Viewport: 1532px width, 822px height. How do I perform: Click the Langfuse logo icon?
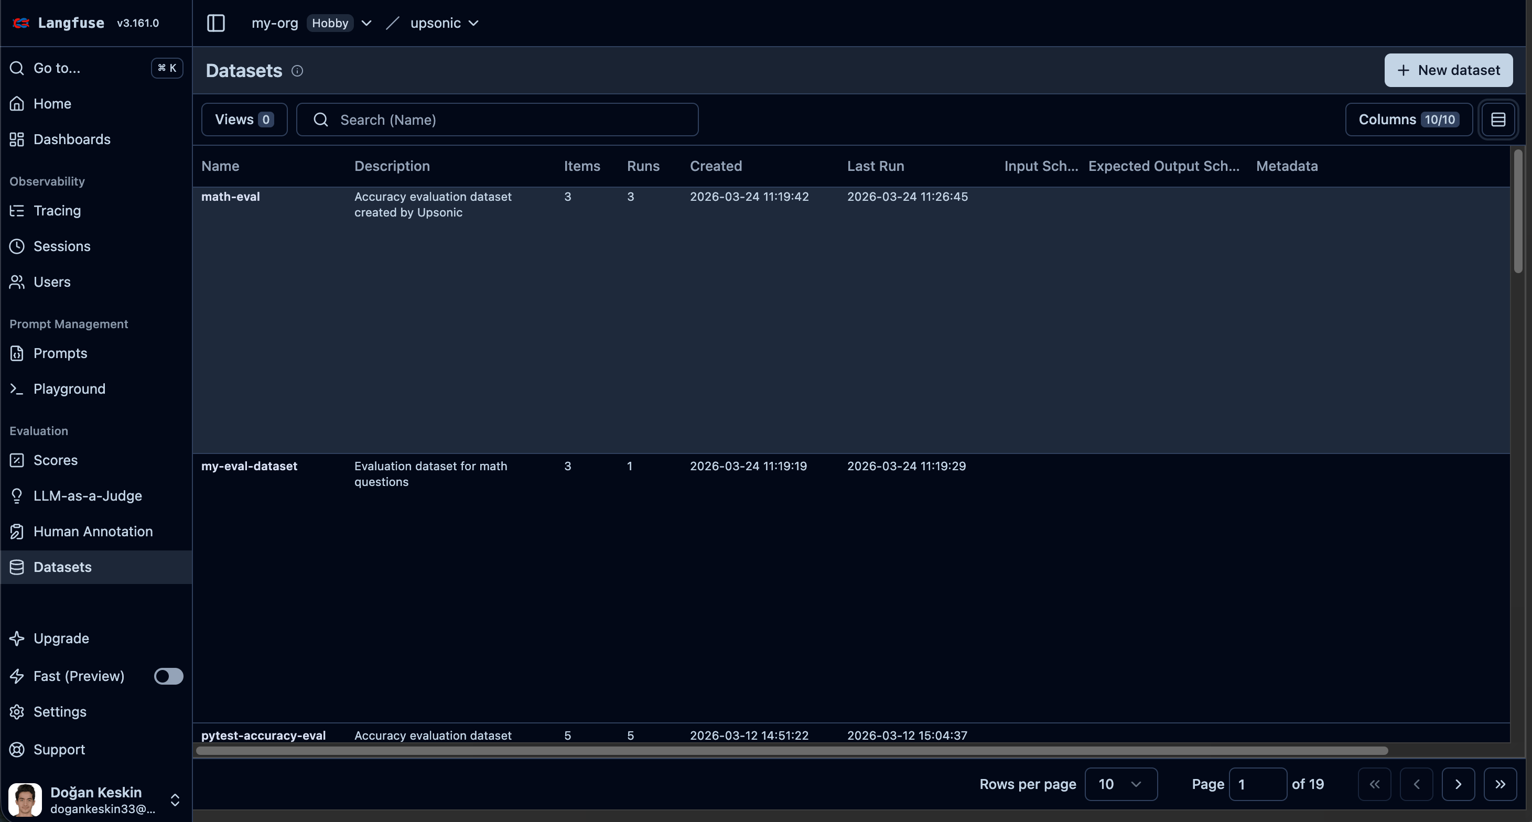click(21, 23)
